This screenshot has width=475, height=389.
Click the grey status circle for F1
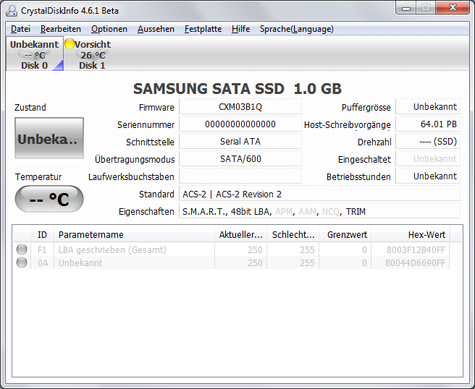22,249
